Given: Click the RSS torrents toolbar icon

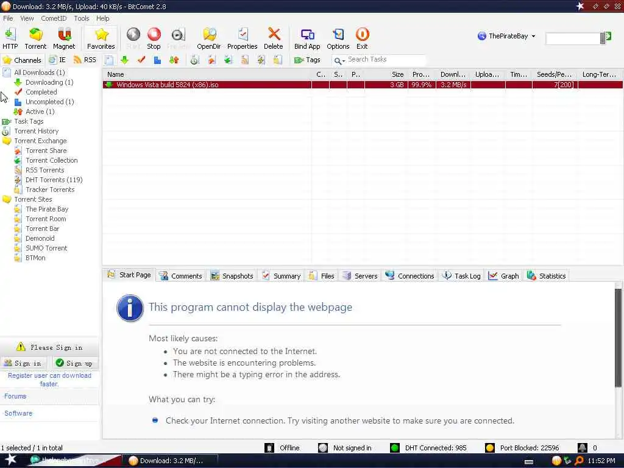Looking at the screenshot, I should coord(244,60).
